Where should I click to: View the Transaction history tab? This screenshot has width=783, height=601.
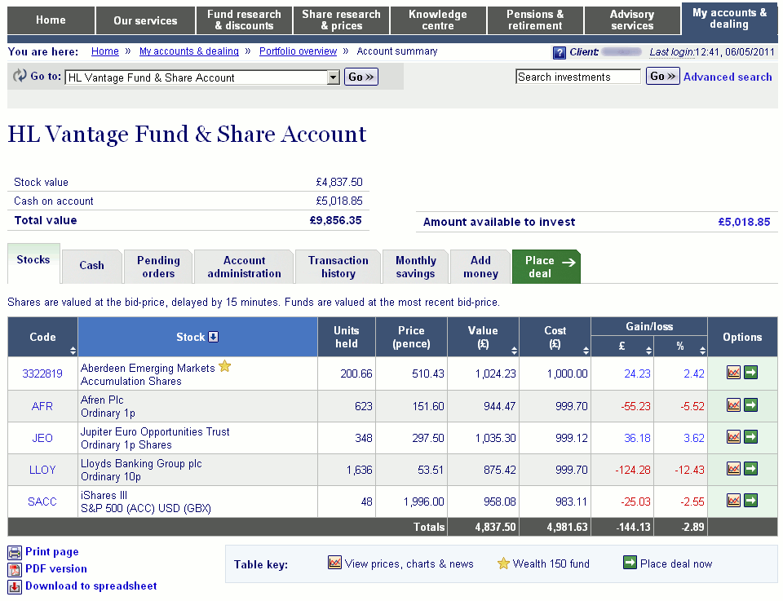point(338,267)
